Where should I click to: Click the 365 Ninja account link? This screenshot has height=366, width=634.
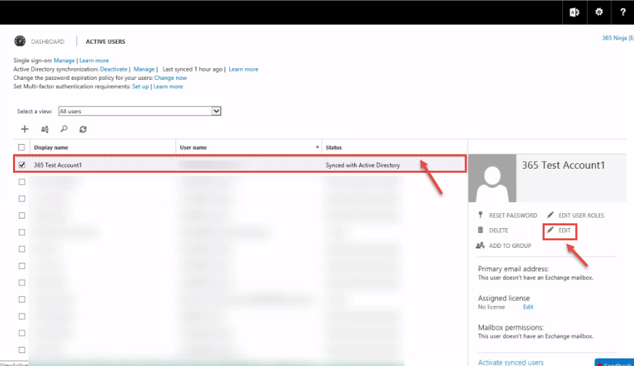pos(618,38)
